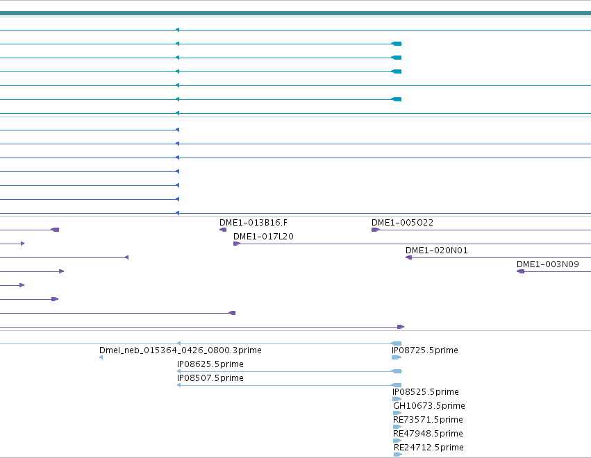
Task: Select purple arrow block of DME1-003N09
Action: pyautogui.click(x=521, y=271)
